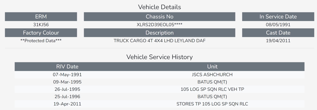
Task: Click the Cast Date header
Action: click(x=278, y=33)
